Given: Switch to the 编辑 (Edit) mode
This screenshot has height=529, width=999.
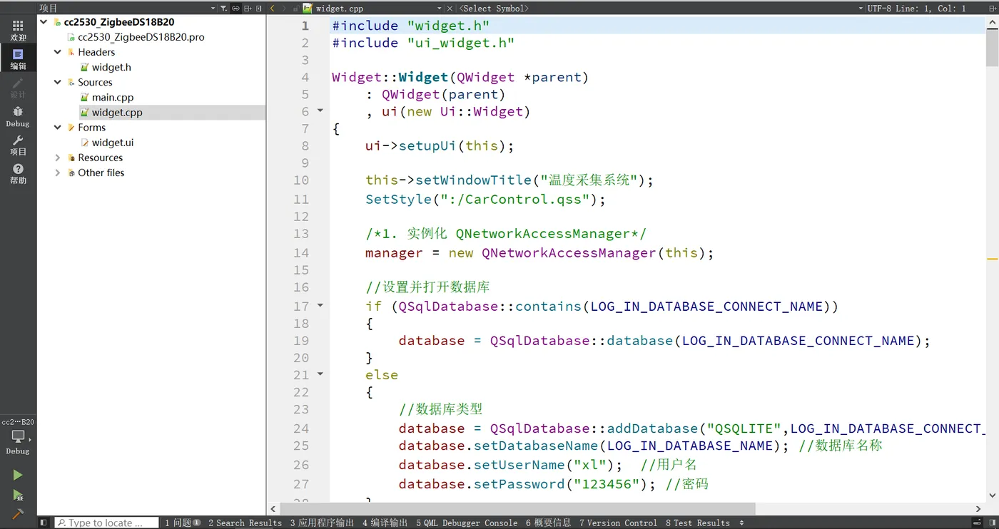Looking at the screenshot, I should click(x=18, y=59).
